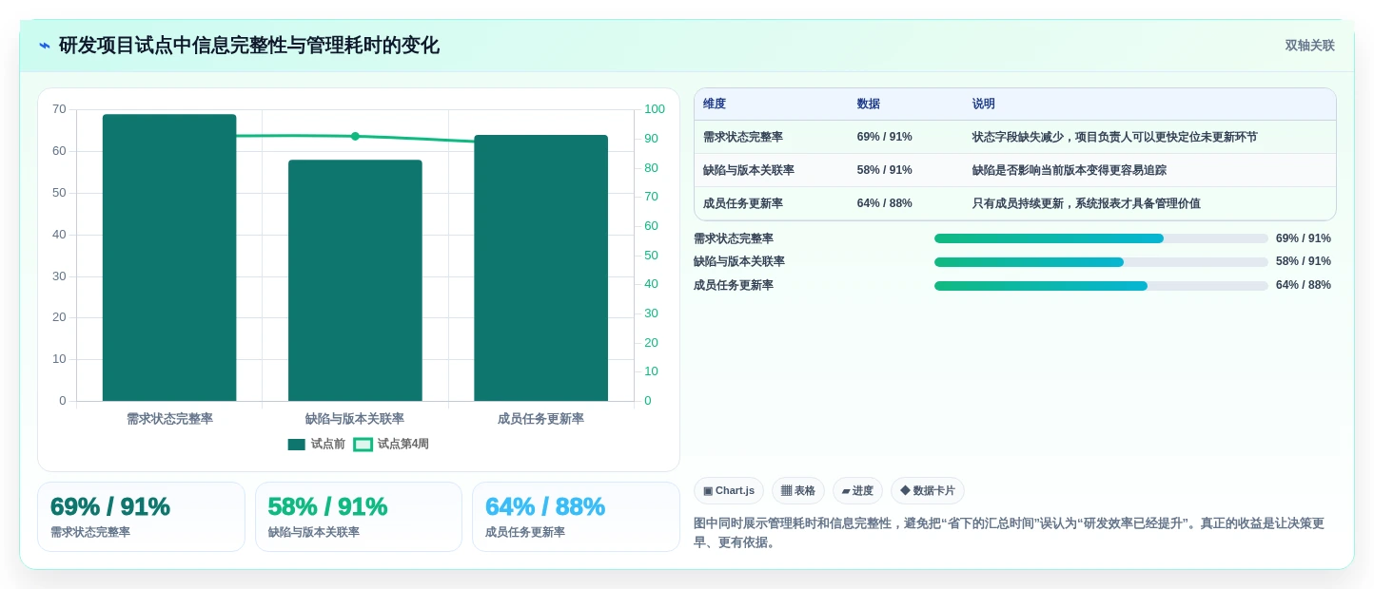Click description 缺陷是否影响当前版本变得更容易追踪
The height and width of the screenshot is (589, 1374).
[1069, 170]
